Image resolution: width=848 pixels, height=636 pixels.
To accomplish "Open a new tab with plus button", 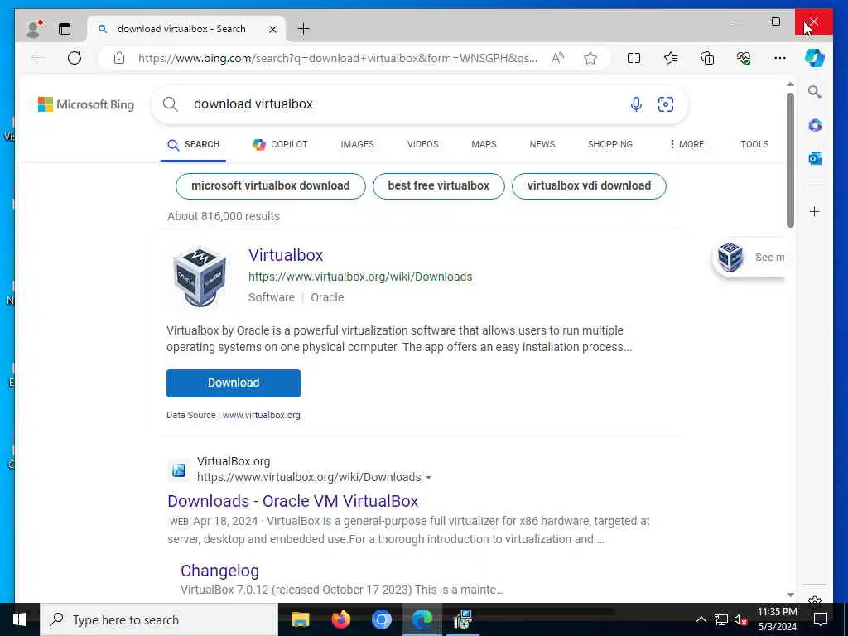I will (303, 29).
